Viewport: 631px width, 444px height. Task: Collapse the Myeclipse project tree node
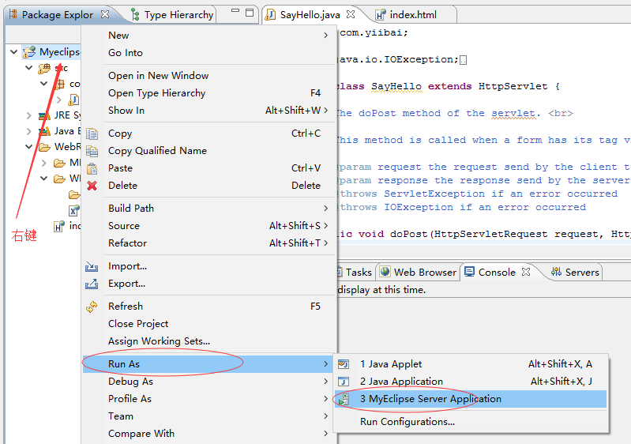point(15,52)
